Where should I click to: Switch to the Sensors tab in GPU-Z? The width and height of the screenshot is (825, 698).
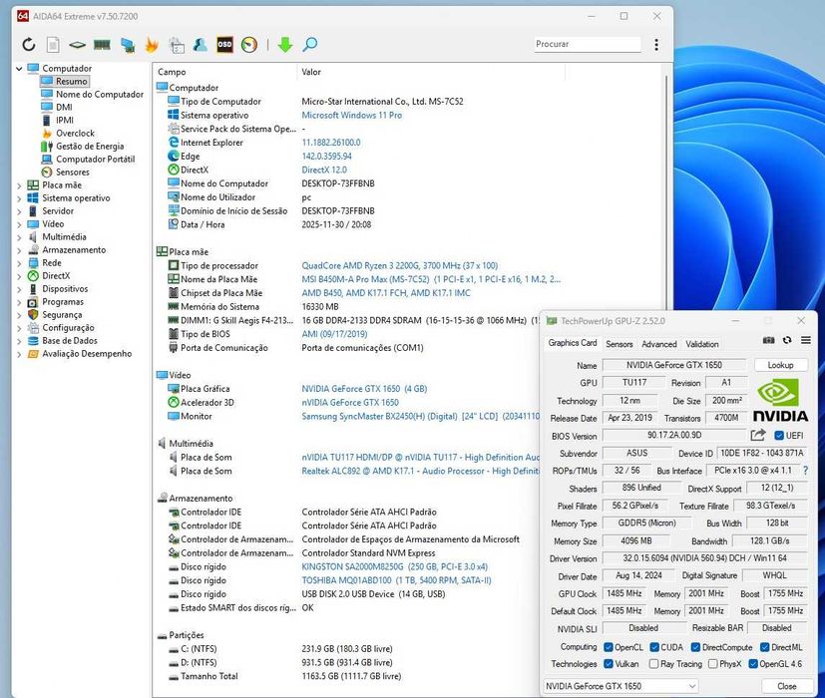(619, 344)
